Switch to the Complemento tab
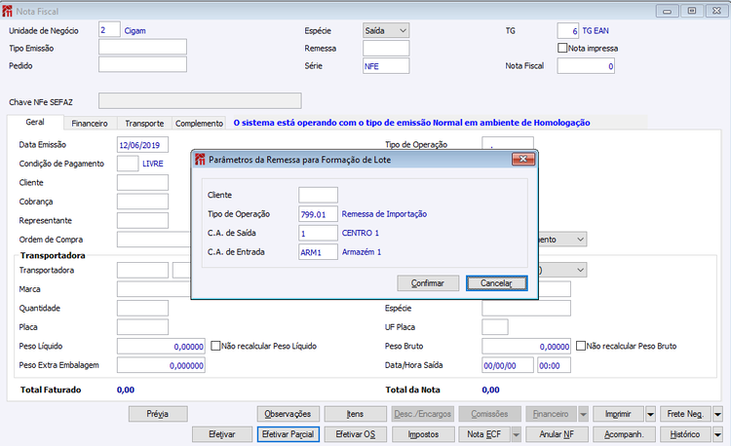 coord(199,124)
